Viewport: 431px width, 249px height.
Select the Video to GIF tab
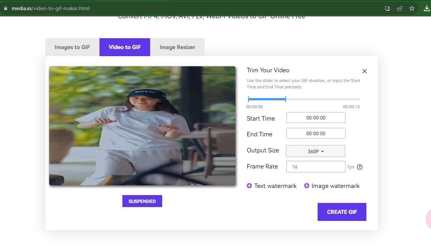tap(125, 47)
